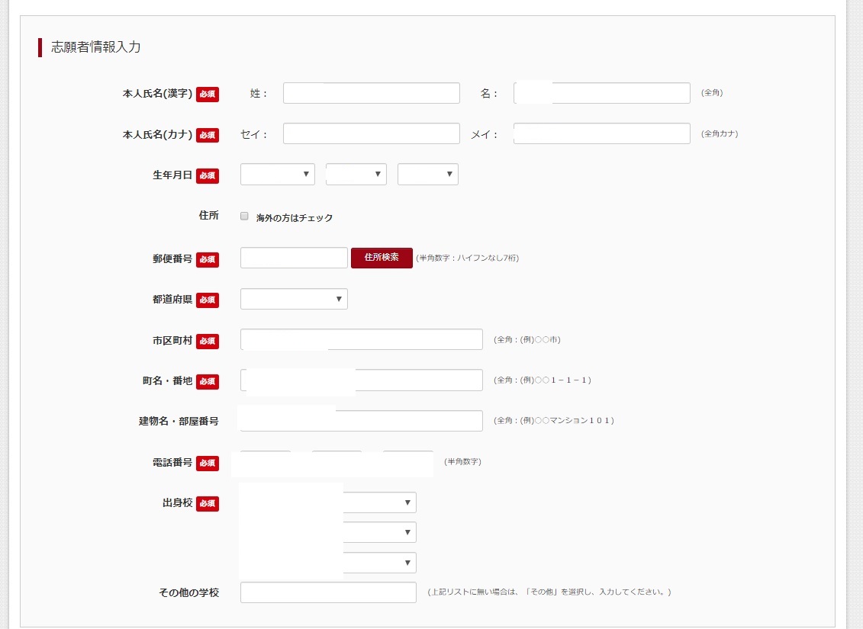Click the 出身校 label

(x=177, y=502)
